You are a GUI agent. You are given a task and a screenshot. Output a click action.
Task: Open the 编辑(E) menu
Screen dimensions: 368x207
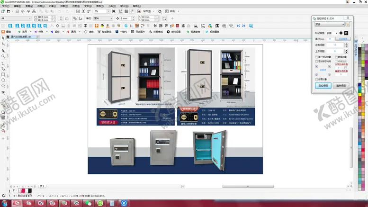click(x=18, y=6)
